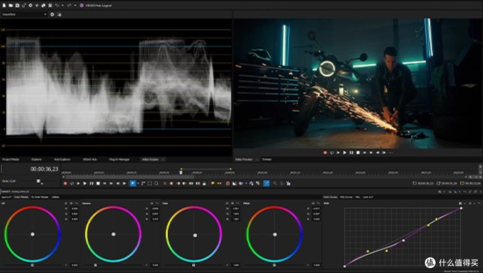Open the Color Curves tab
This screenshot has height=273, width=483.
pos(330,197)
